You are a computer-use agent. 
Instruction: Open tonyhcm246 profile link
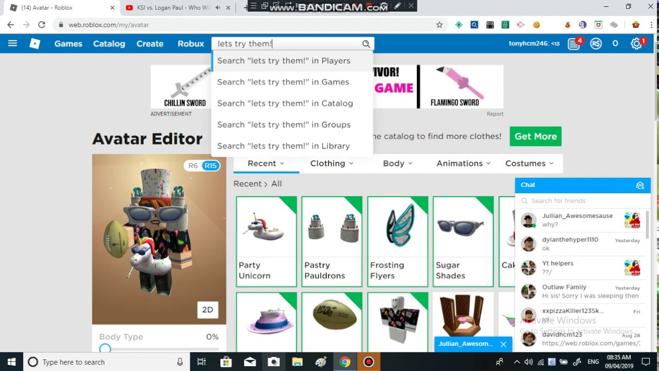tap(534, 44)
